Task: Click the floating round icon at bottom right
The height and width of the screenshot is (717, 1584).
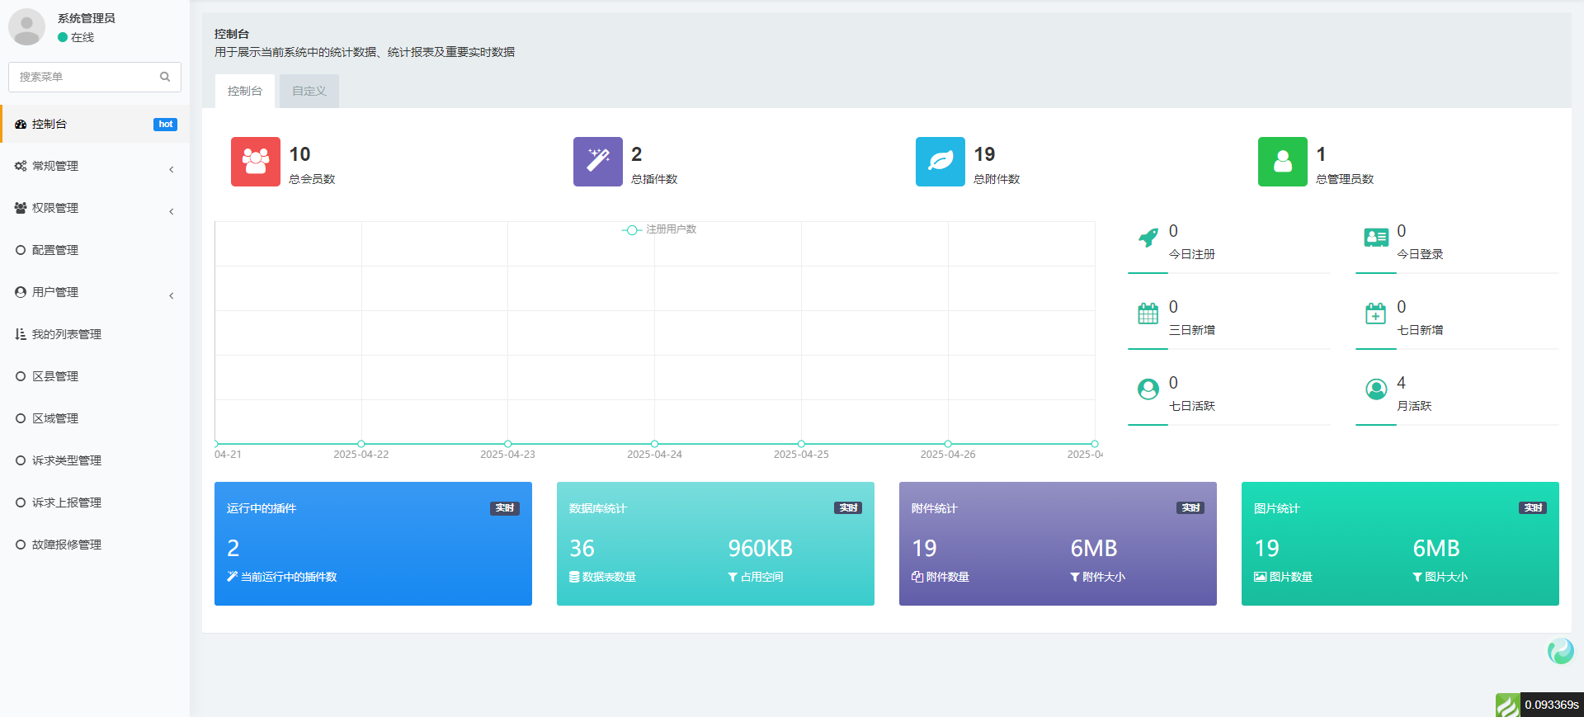Action: [1560, 651]
